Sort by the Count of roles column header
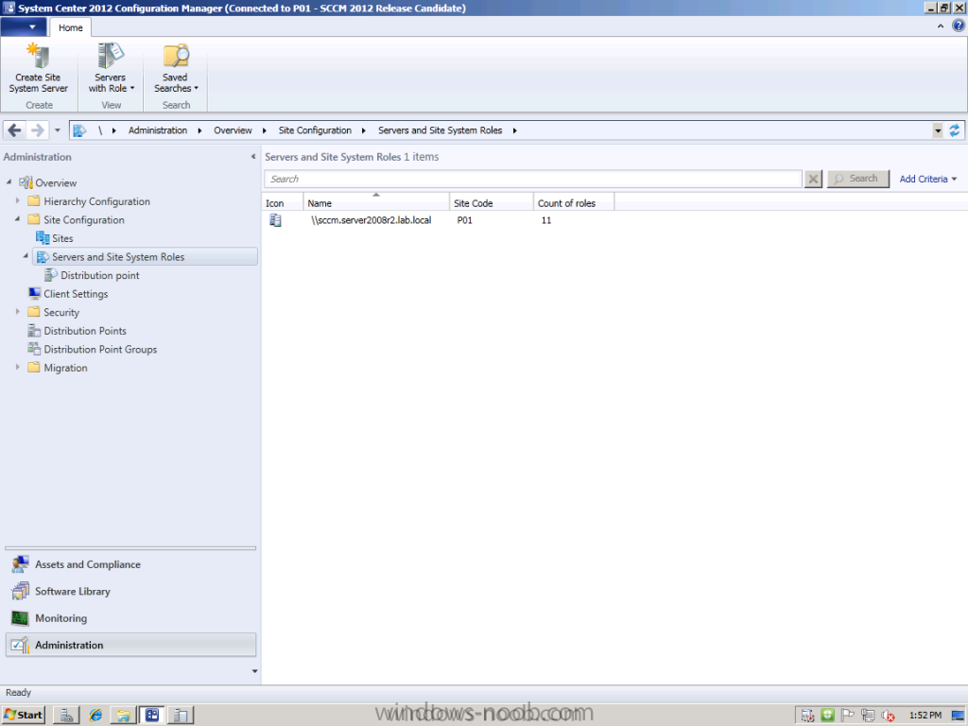 pos(574,202)
